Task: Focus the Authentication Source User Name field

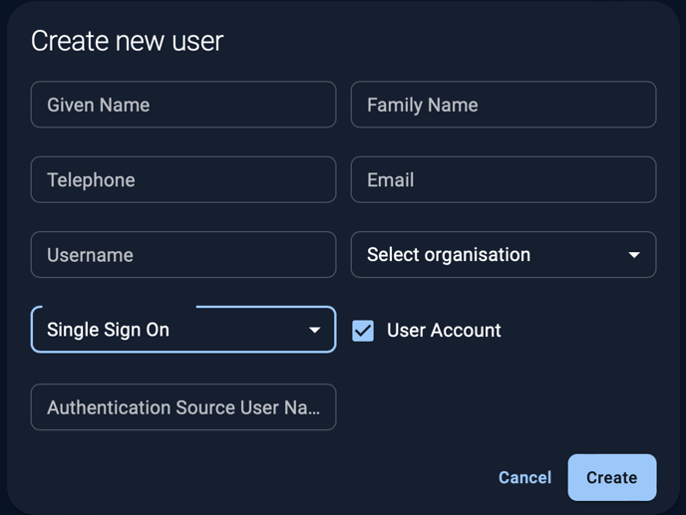Action: [183, 407]
